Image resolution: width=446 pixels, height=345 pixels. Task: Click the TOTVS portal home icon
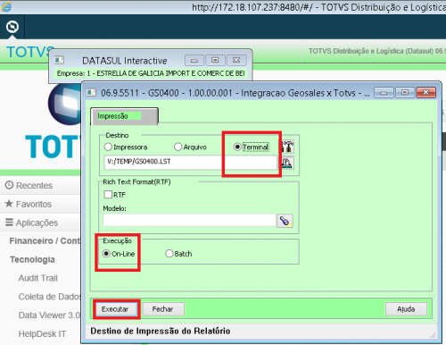(12, 27)
